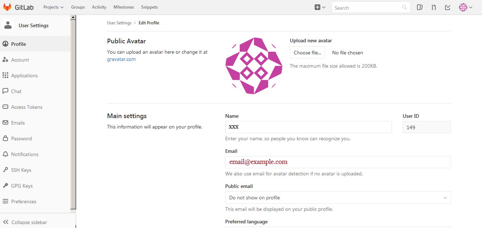
Task: Go to Groups in top navigation
Action: point(78,7)
